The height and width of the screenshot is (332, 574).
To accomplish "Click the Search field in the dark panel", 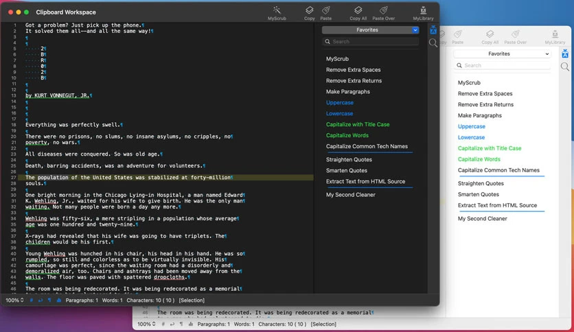I will tap(371, 42).
